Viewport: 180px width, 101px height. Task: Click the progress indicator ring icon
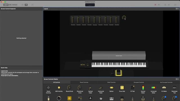(x=59, y=98)
